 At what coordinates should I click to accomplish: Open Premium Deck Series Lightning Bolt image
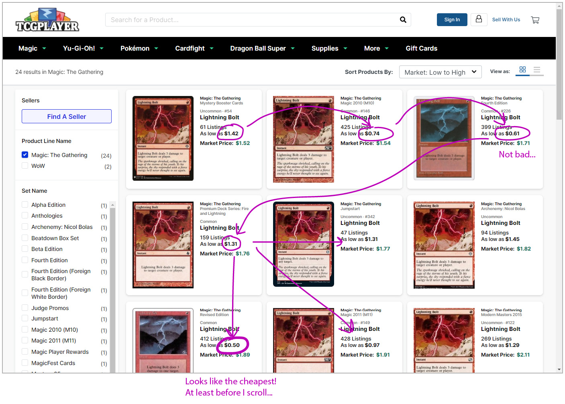pyautogui.click(x=163, y=245)
